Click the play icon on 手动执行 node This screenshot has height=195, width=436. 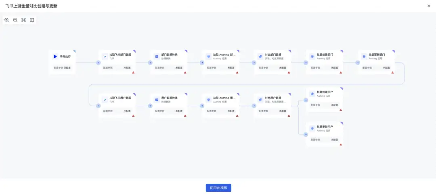coord(55,57)
